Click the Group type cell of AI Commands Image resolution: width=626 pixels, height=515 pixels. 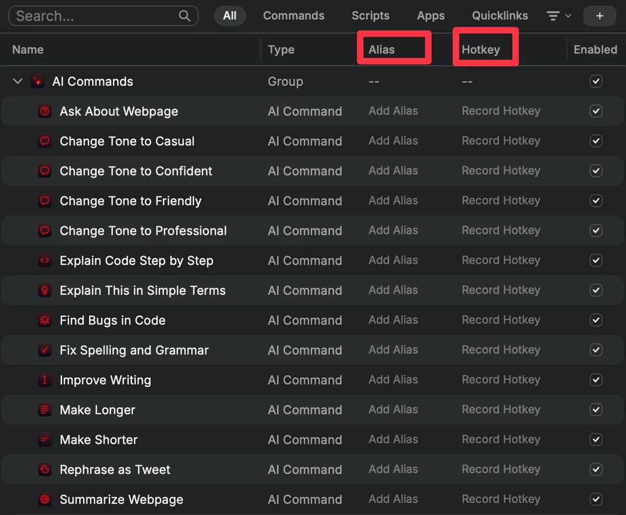click(285, 81)
